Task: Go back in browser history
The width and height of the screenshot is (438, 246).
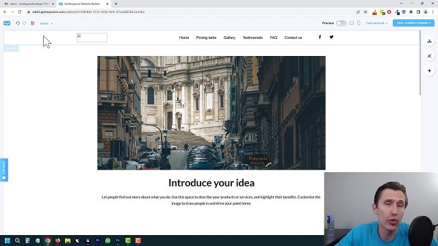Action: [5, 12]
